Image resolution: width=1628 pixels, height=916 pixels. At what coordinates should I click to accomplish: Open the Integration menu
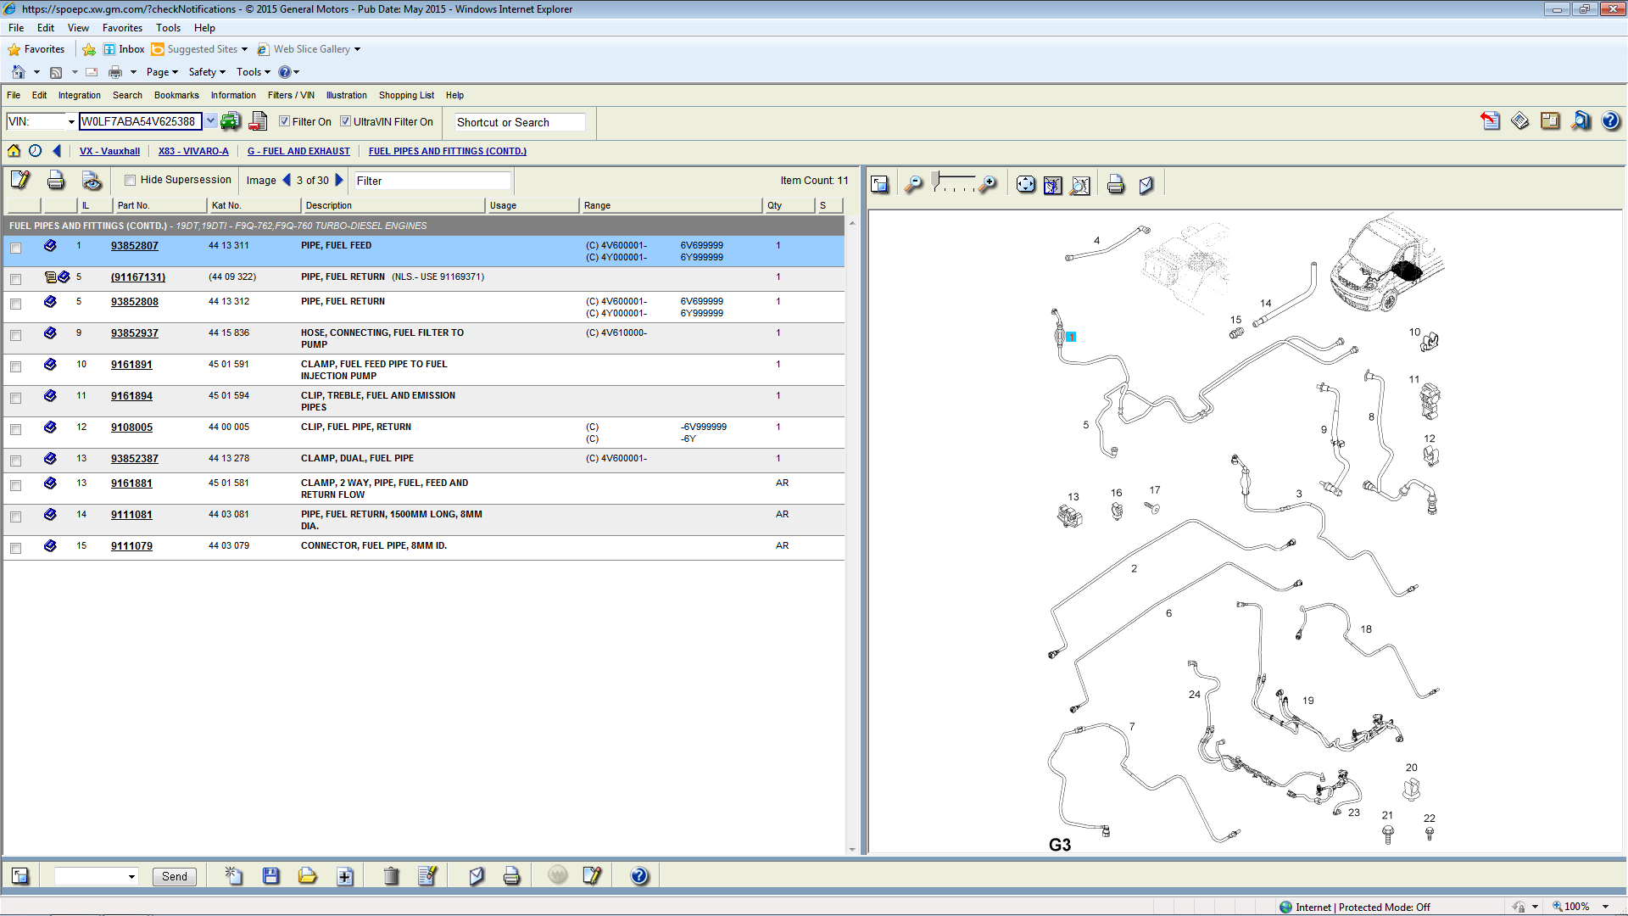(79, 95)
